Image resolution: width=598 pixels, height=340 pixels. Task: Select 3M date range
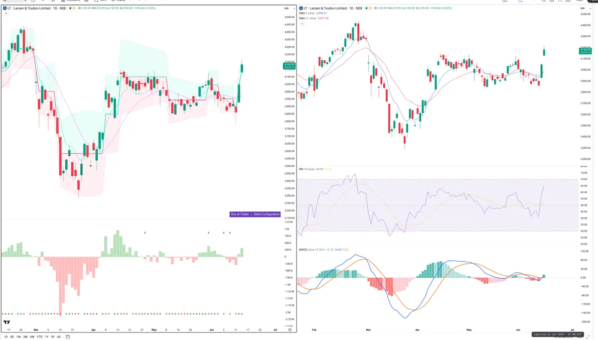[x=25, y=337]
